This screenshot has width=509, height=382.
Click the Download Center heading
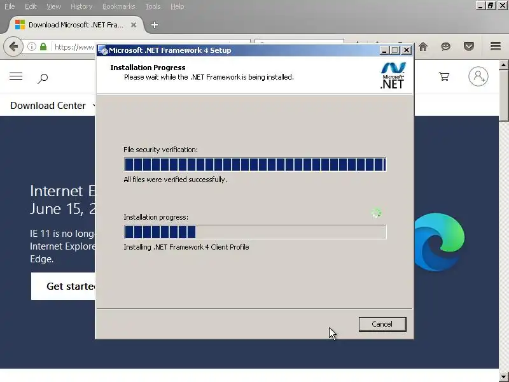click(x=48, y=106)
